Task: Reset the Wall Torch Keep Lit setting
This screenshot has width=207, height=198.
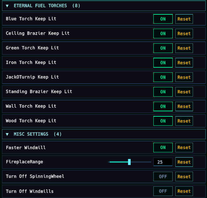Action: pyautogui.click(x=184, y=106)
